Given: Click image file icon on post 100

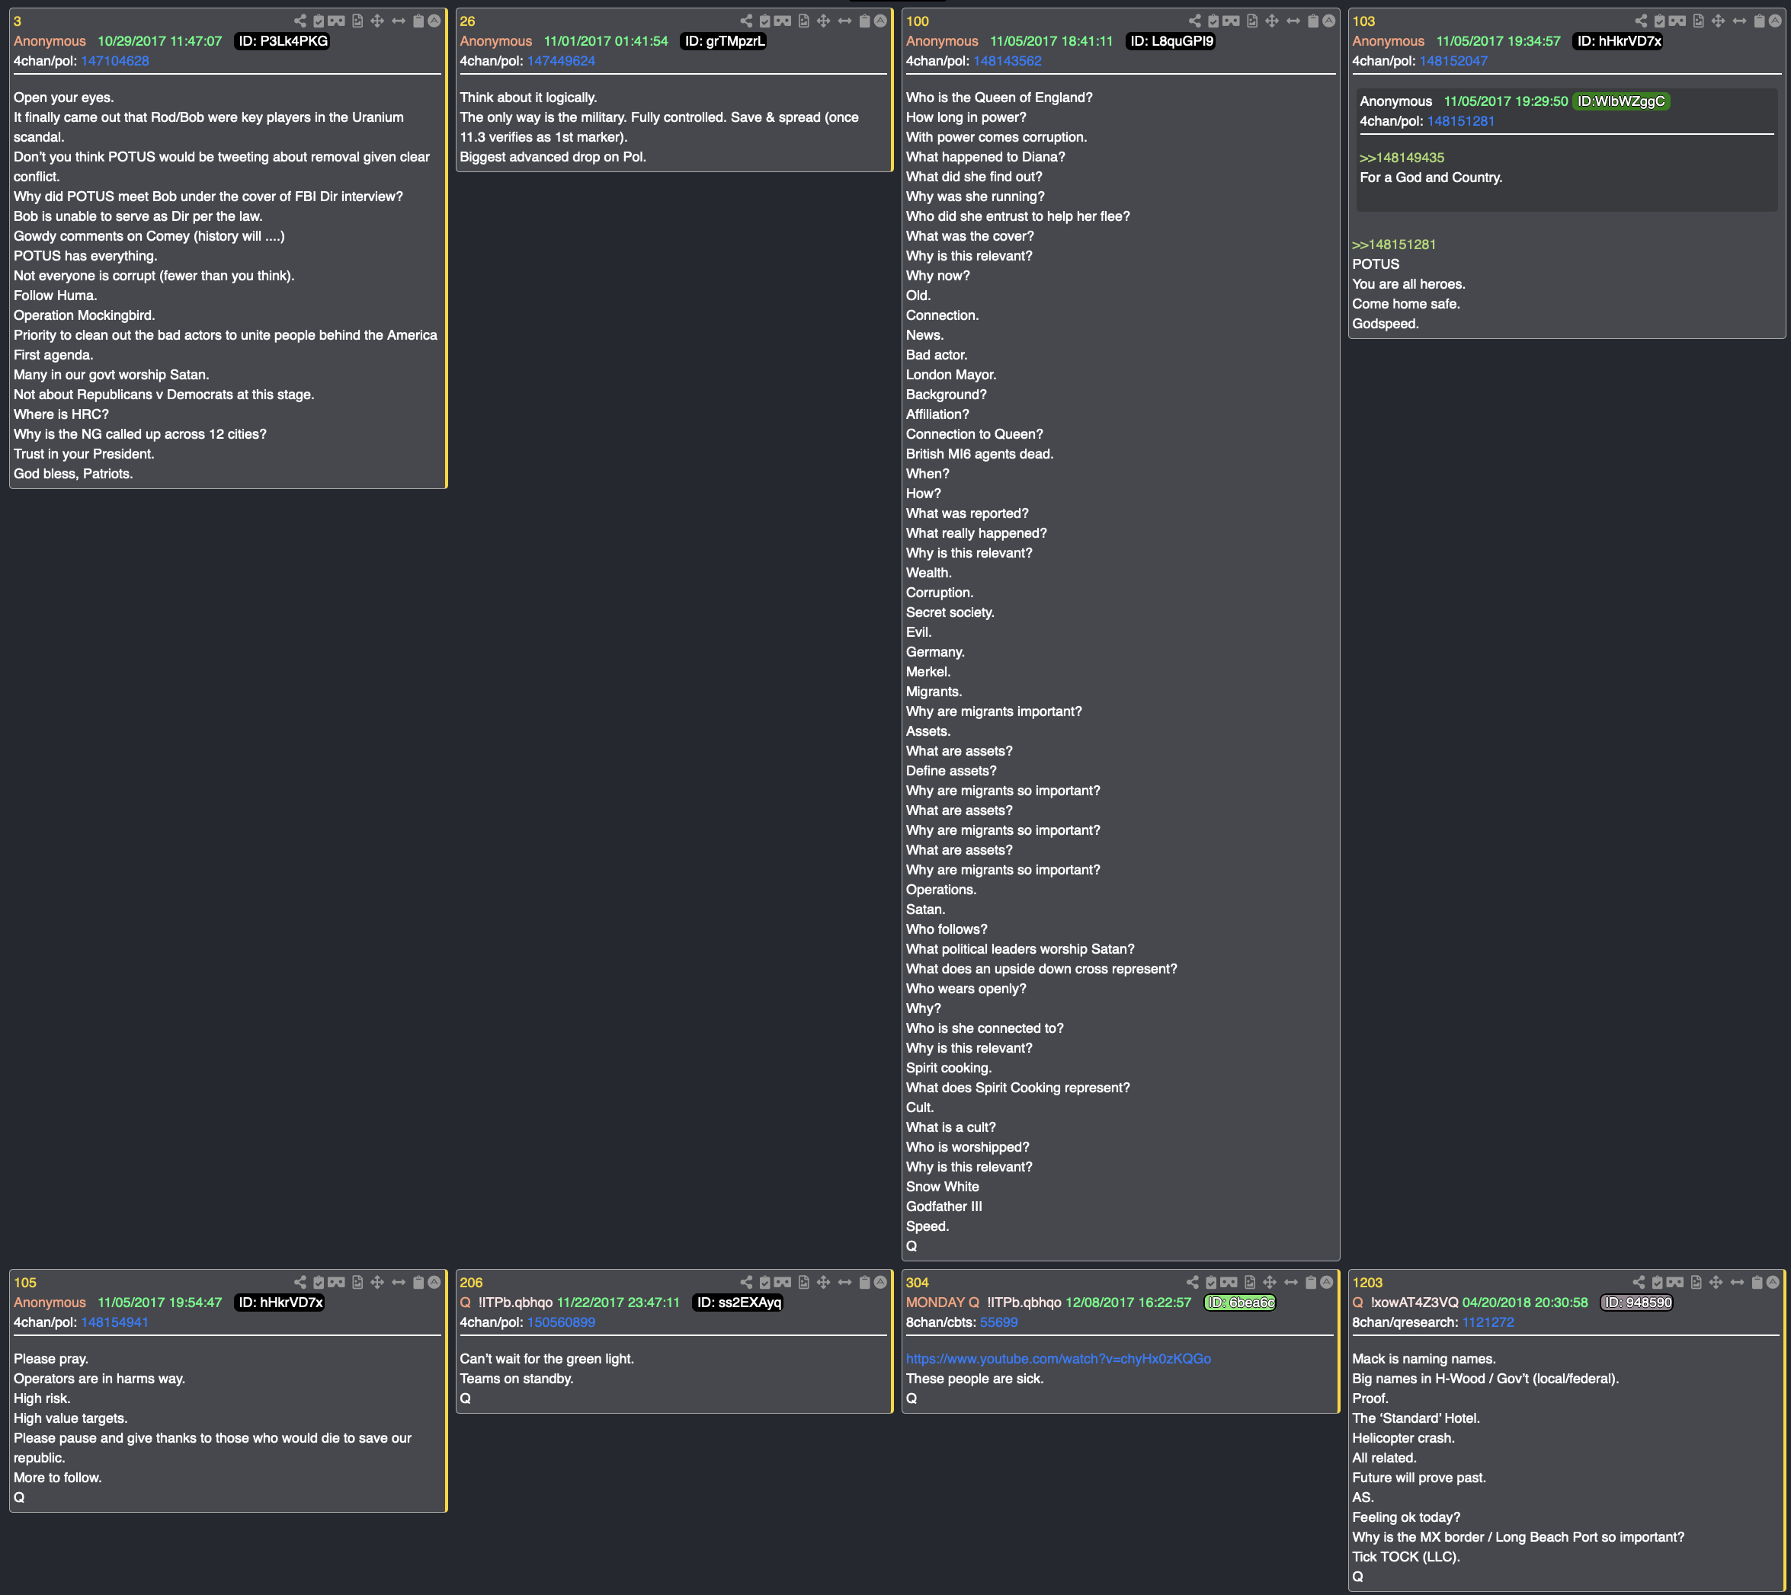Looking at the screenshot, I should pyautogui.click(x=1252, y=21).
